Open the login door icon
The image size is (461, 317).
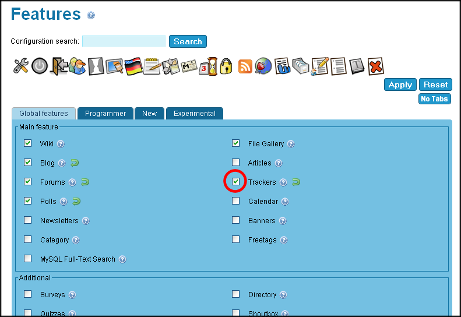pyautogui.click(x=58, y=66)
